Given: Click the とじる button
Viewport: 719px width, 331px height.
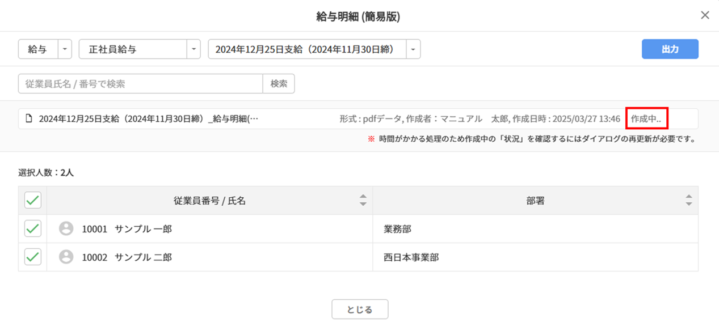Looking at the screenshot, I should (360, 309).
